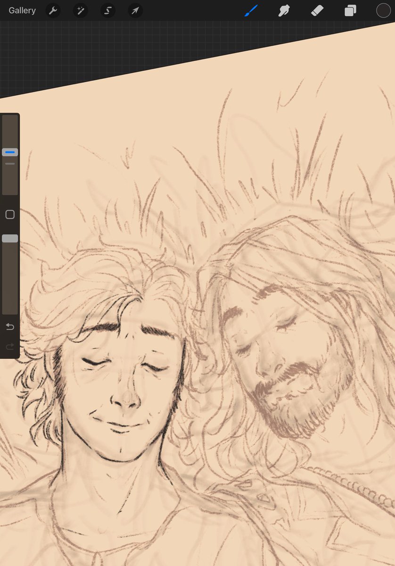Screen dimensions: 395x566
Task: Toggle Eraser as active drawing mode
Action: coord(317,10)
